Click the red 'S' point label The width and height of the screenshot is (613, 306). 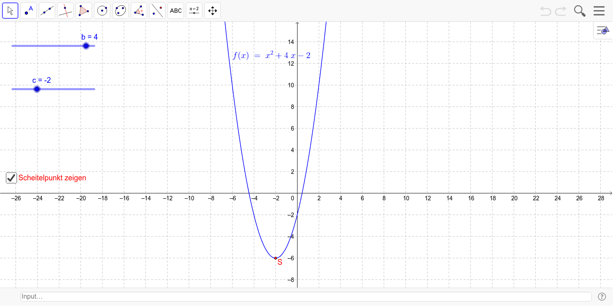[280, 262]
